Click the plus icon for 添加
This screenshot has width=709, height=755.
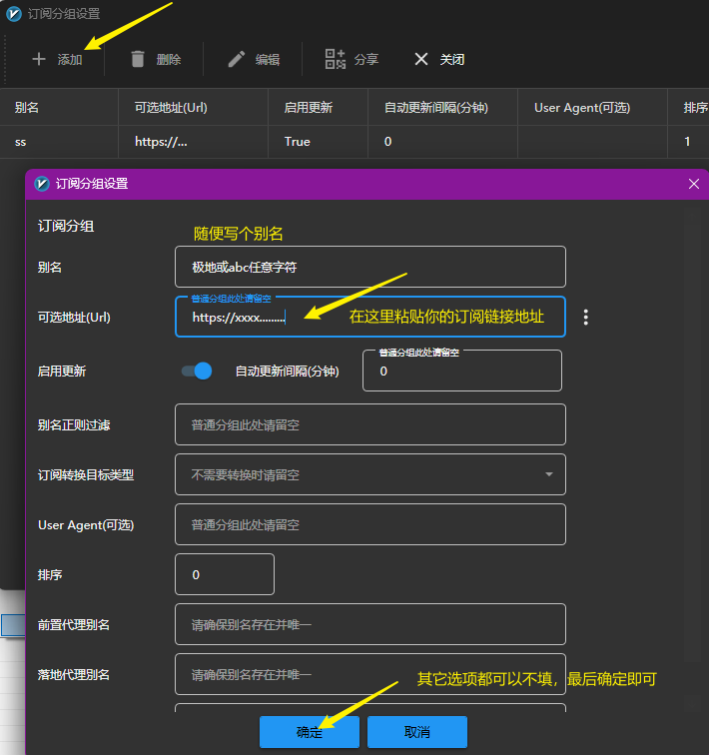tap(39, 59)
